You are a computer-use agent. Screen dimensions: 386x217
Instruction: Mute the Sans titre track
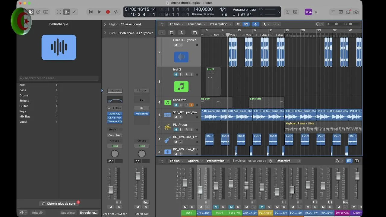tap(176, 105)
